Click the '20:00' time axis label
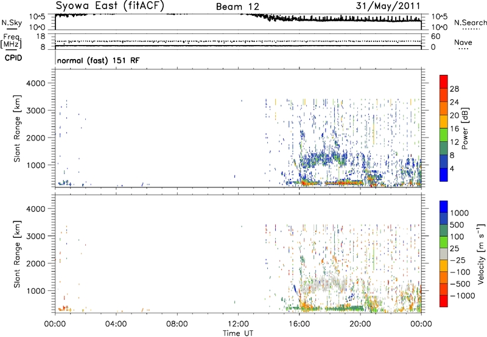Image resolution: width=487 pixels, height=337 pixels. (360, 324)
